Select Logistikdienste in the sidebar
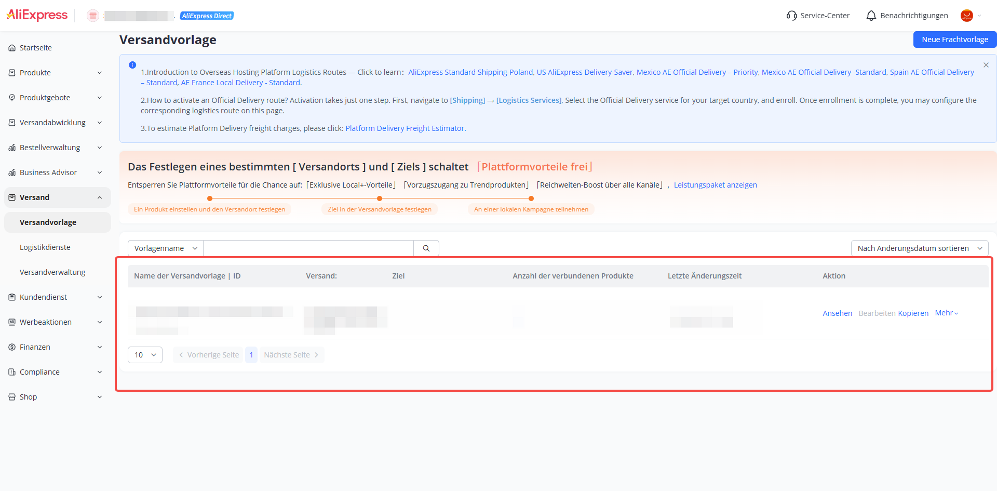 click(45, 247)
